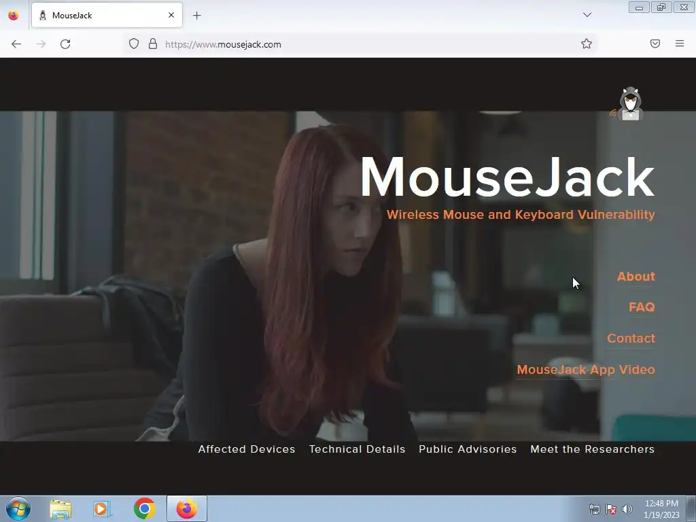Viewport: 696px width, 522px height.
Task: Open the MouseJack App Video link
Action: 585,370
